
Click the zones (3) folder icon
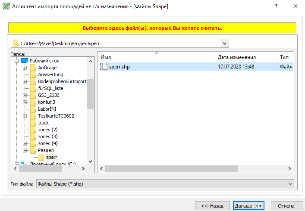(33, 137)
